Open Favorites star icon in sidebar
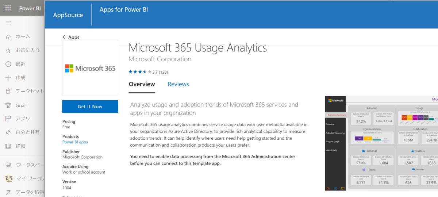438x197 pixels. [8, 50]
